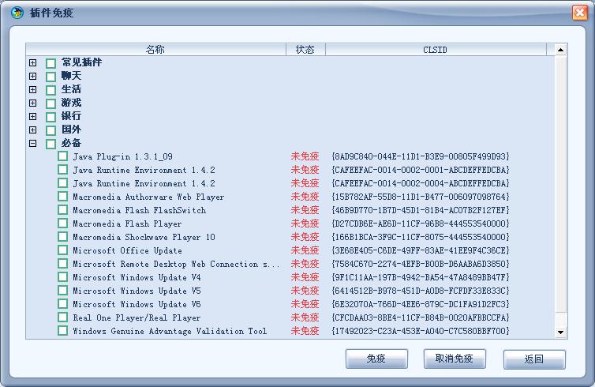Click the 返回 button

[534, 359]
